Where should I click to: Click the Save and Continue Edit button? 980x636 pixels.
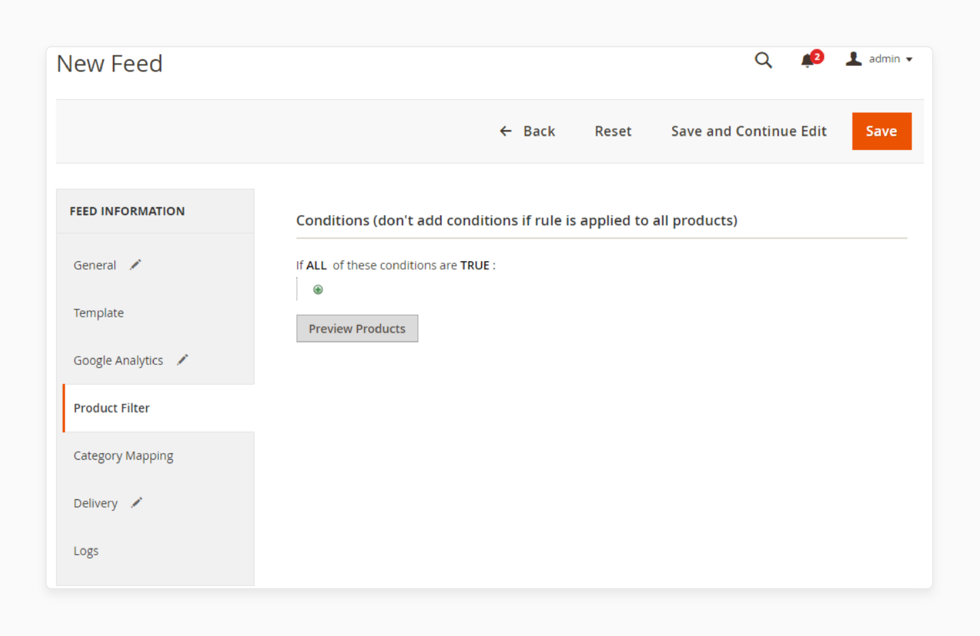coord(749,130)
